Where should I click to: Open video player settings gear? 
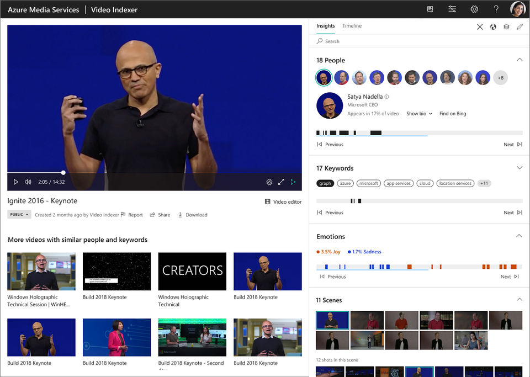(x=269, y=182)
